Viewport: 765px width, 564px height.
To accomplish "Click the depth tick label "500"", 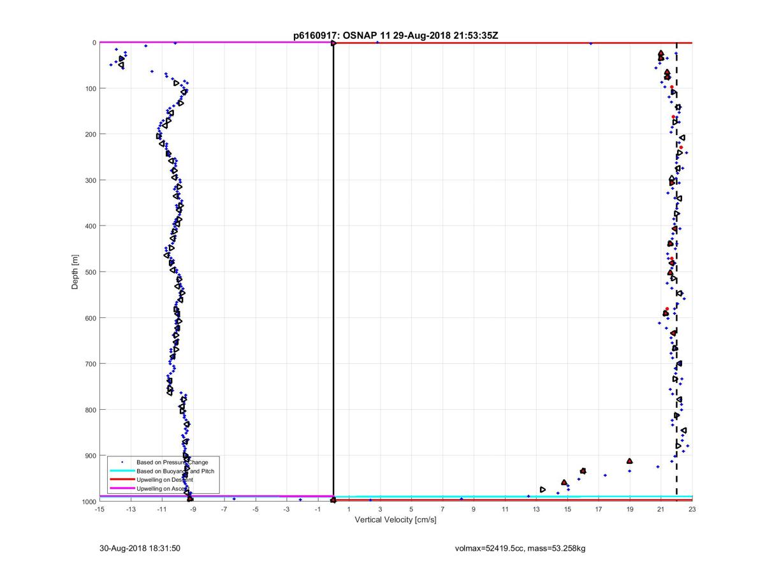I will pos(91,272).
